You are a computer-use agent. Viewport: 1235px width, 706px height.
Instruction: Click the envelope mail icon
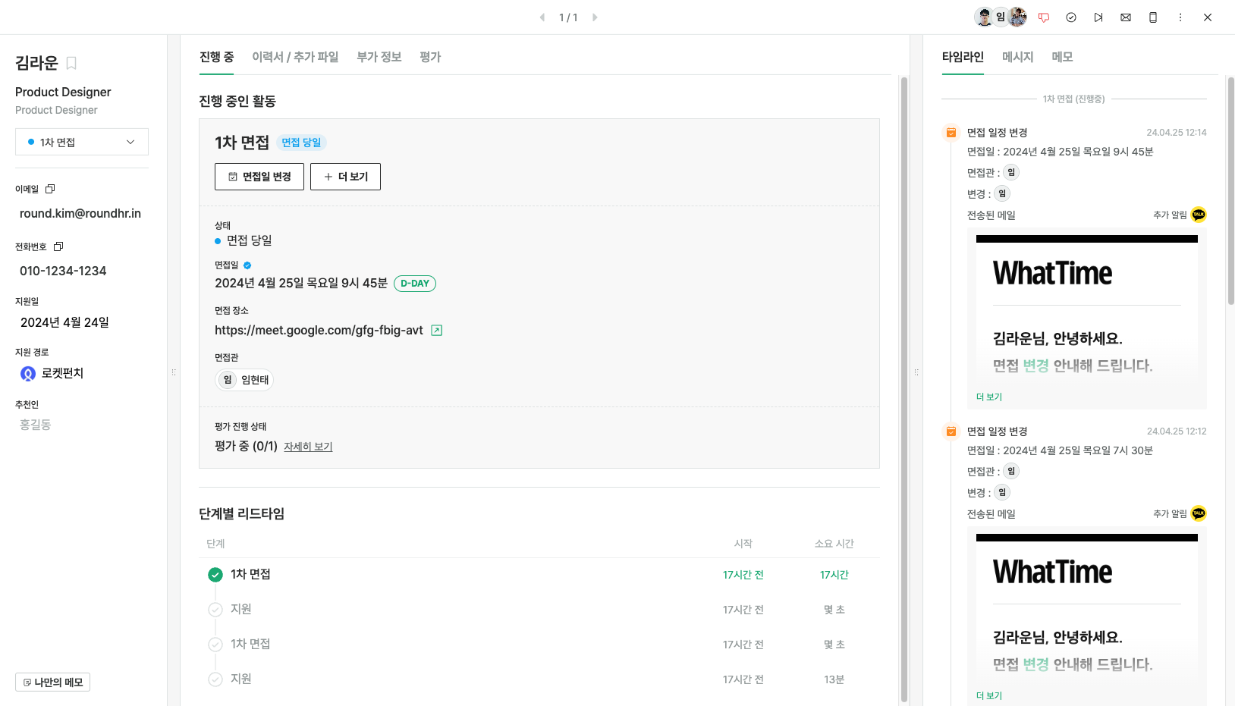pos(1126,17)
